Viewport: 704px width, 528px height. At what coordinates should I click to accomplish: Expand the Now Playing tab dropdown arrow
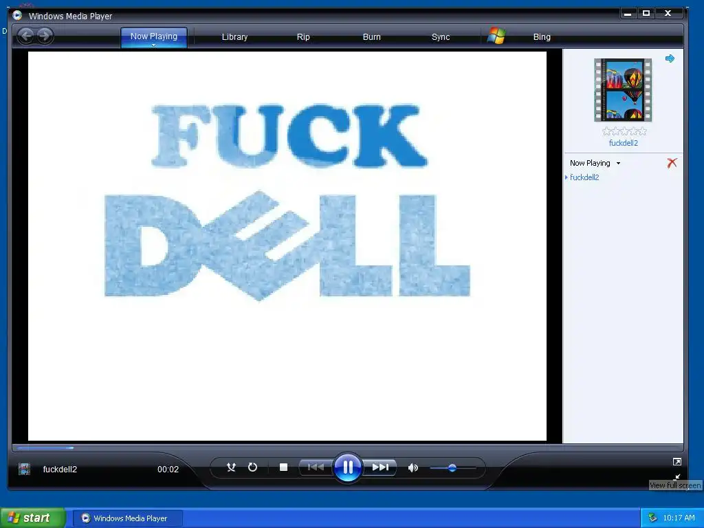153,45
